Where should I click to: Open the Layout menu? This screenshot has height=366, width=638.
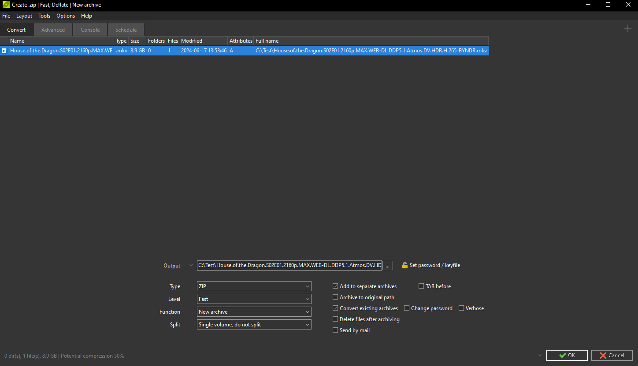click(24, 16)
